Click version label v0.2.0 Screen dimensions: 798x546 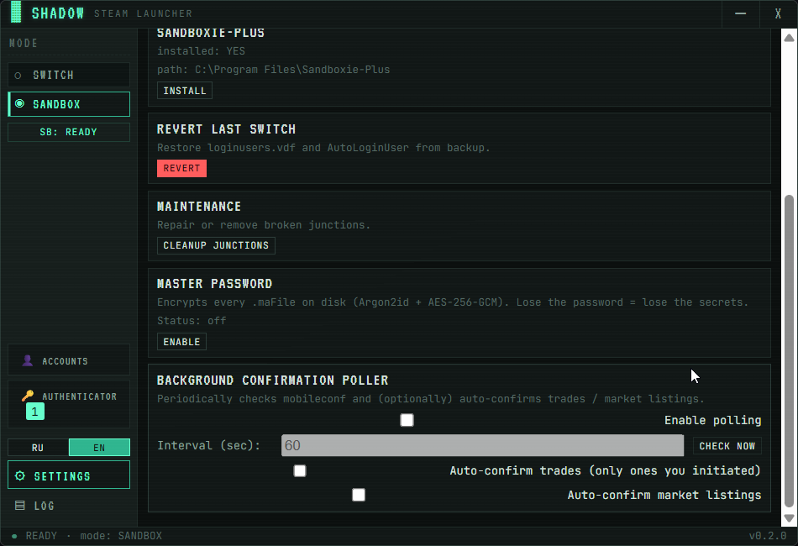click(x=768, y=536)
